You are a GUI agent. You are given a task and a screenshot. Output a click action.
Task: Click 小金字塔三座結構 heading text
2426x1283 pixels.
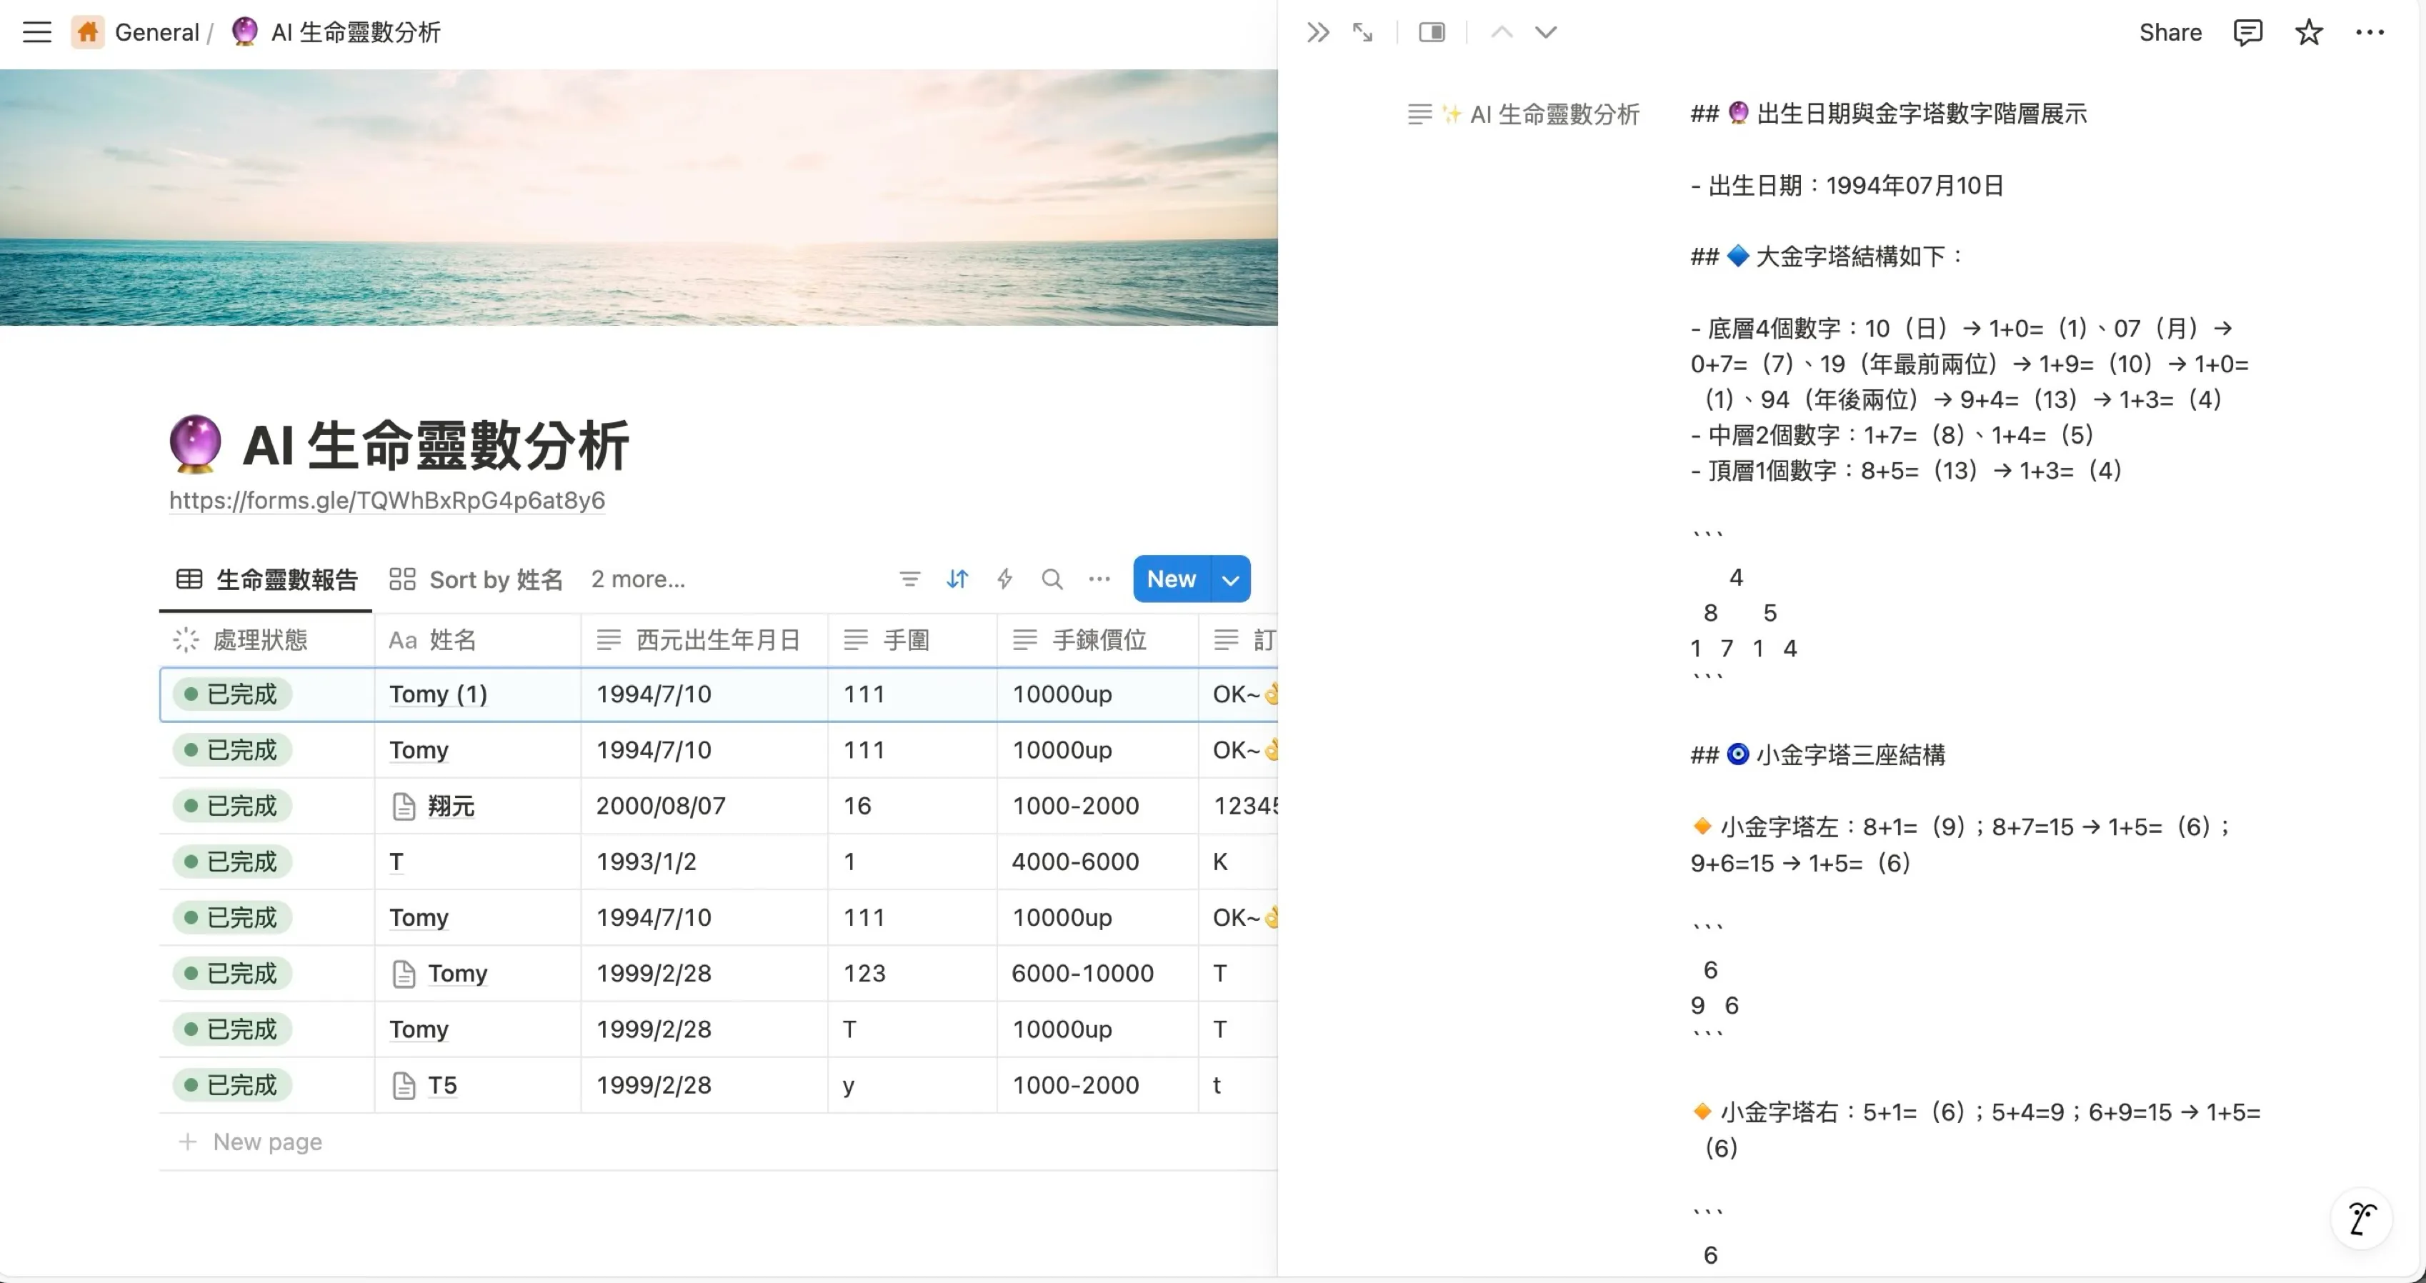tap(1850, 756)
